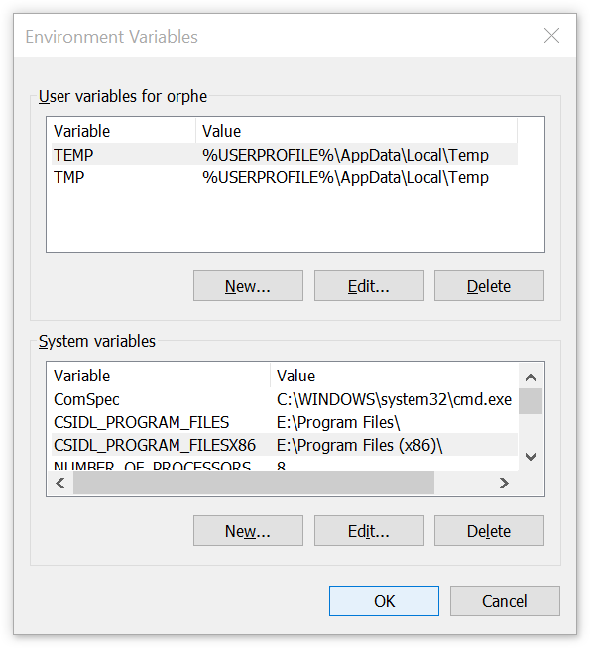Image resolution: width=590 pixels, height=648 pixels.
Task: Delete the selected user variable
Action: point(489,286)
